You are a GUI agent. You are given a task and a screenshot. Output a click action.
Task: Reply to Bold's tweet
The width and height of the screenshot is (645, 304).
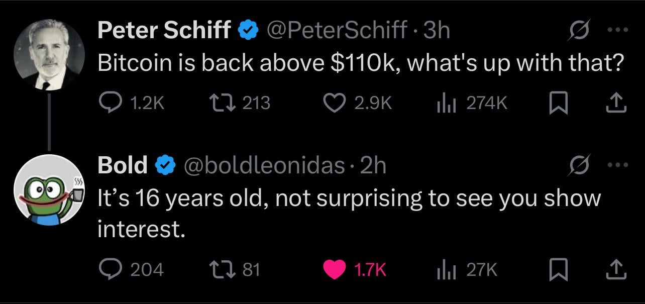tap(108, 270)
